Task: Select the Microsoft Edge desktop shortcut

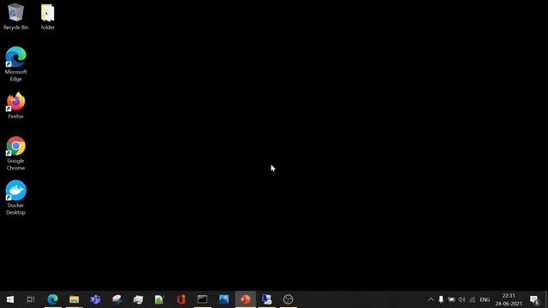Action: coord(15,64)
